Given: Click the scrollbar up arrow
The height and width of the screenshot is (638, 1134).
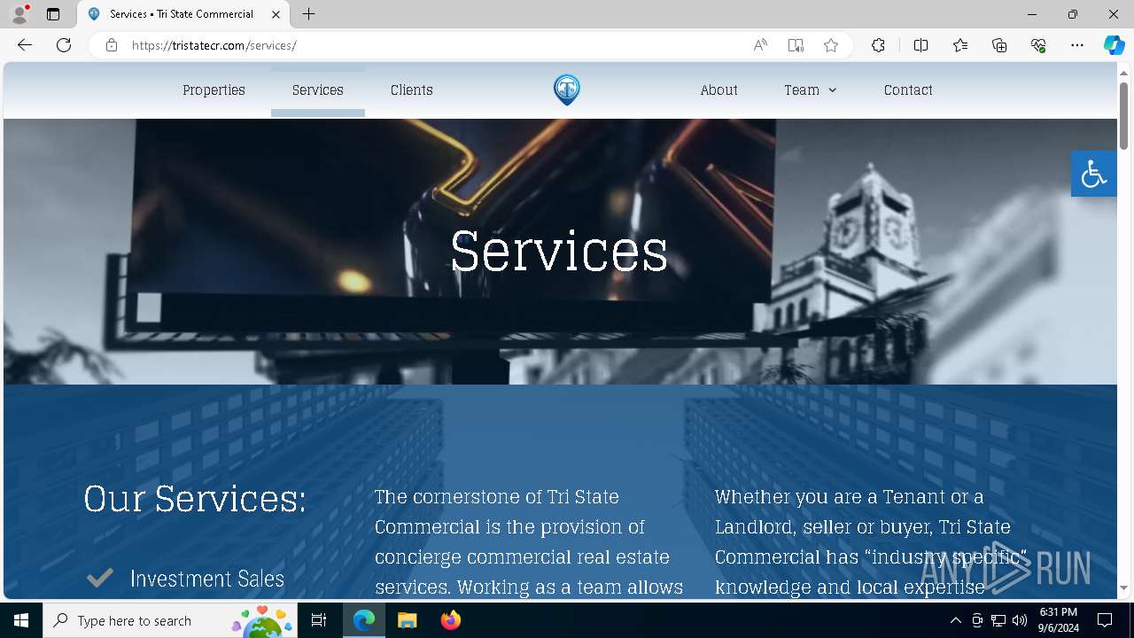Looking at the screenshot, I should 1123,72.
